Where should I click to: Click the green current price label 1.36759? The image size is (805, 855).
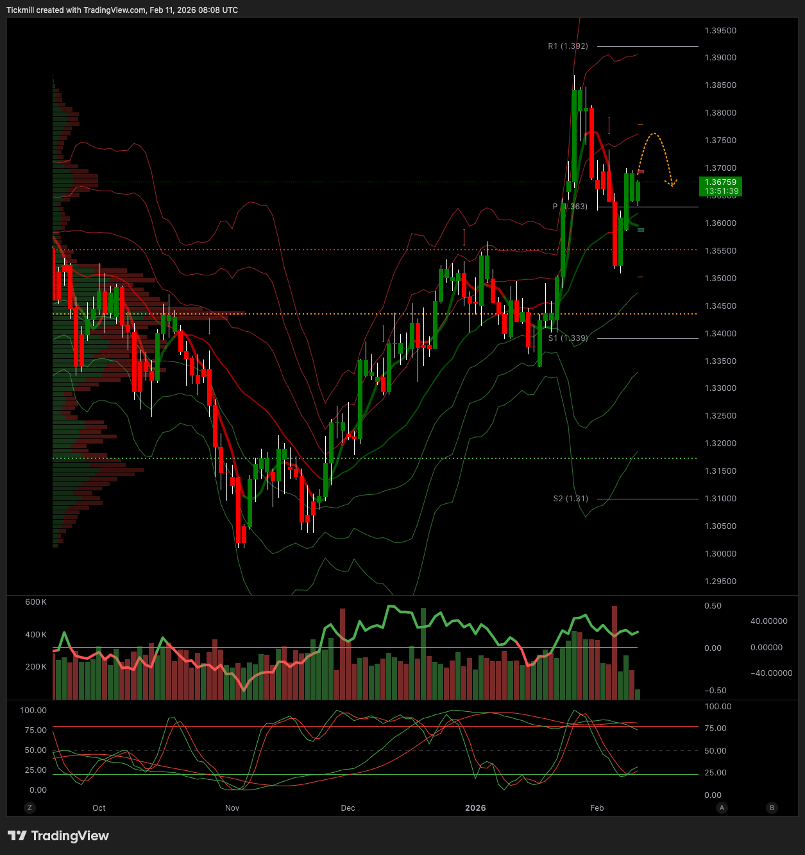[x=721, y=186]
